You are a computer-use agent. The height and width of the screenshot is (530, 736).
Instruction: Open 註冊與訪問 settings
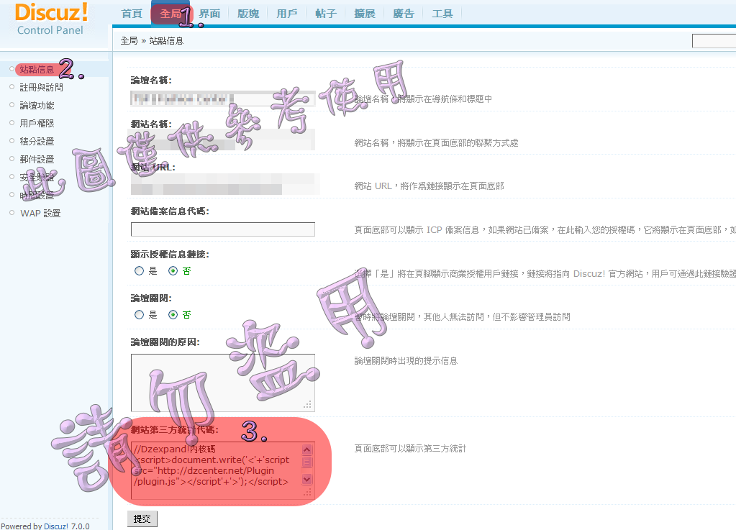tap(41, 87)
